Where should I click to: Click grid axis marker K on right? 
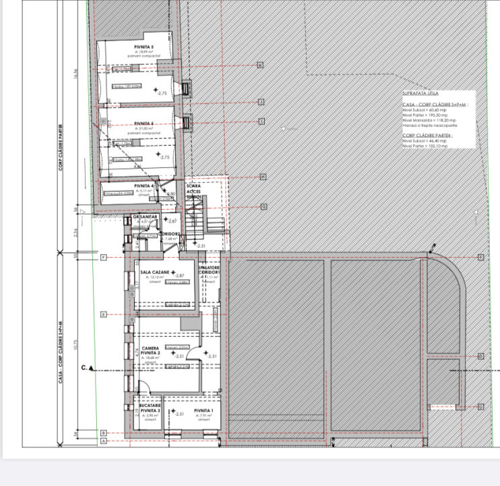(260, 65)
